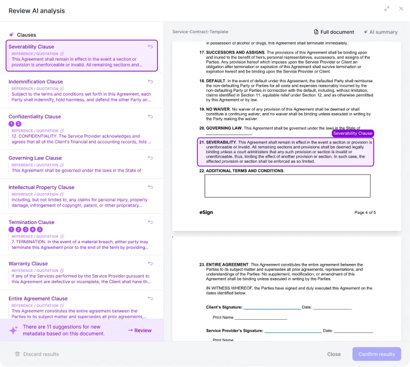
Task: Click the reference link icon under Termination Clause
Action: [62, 236]
